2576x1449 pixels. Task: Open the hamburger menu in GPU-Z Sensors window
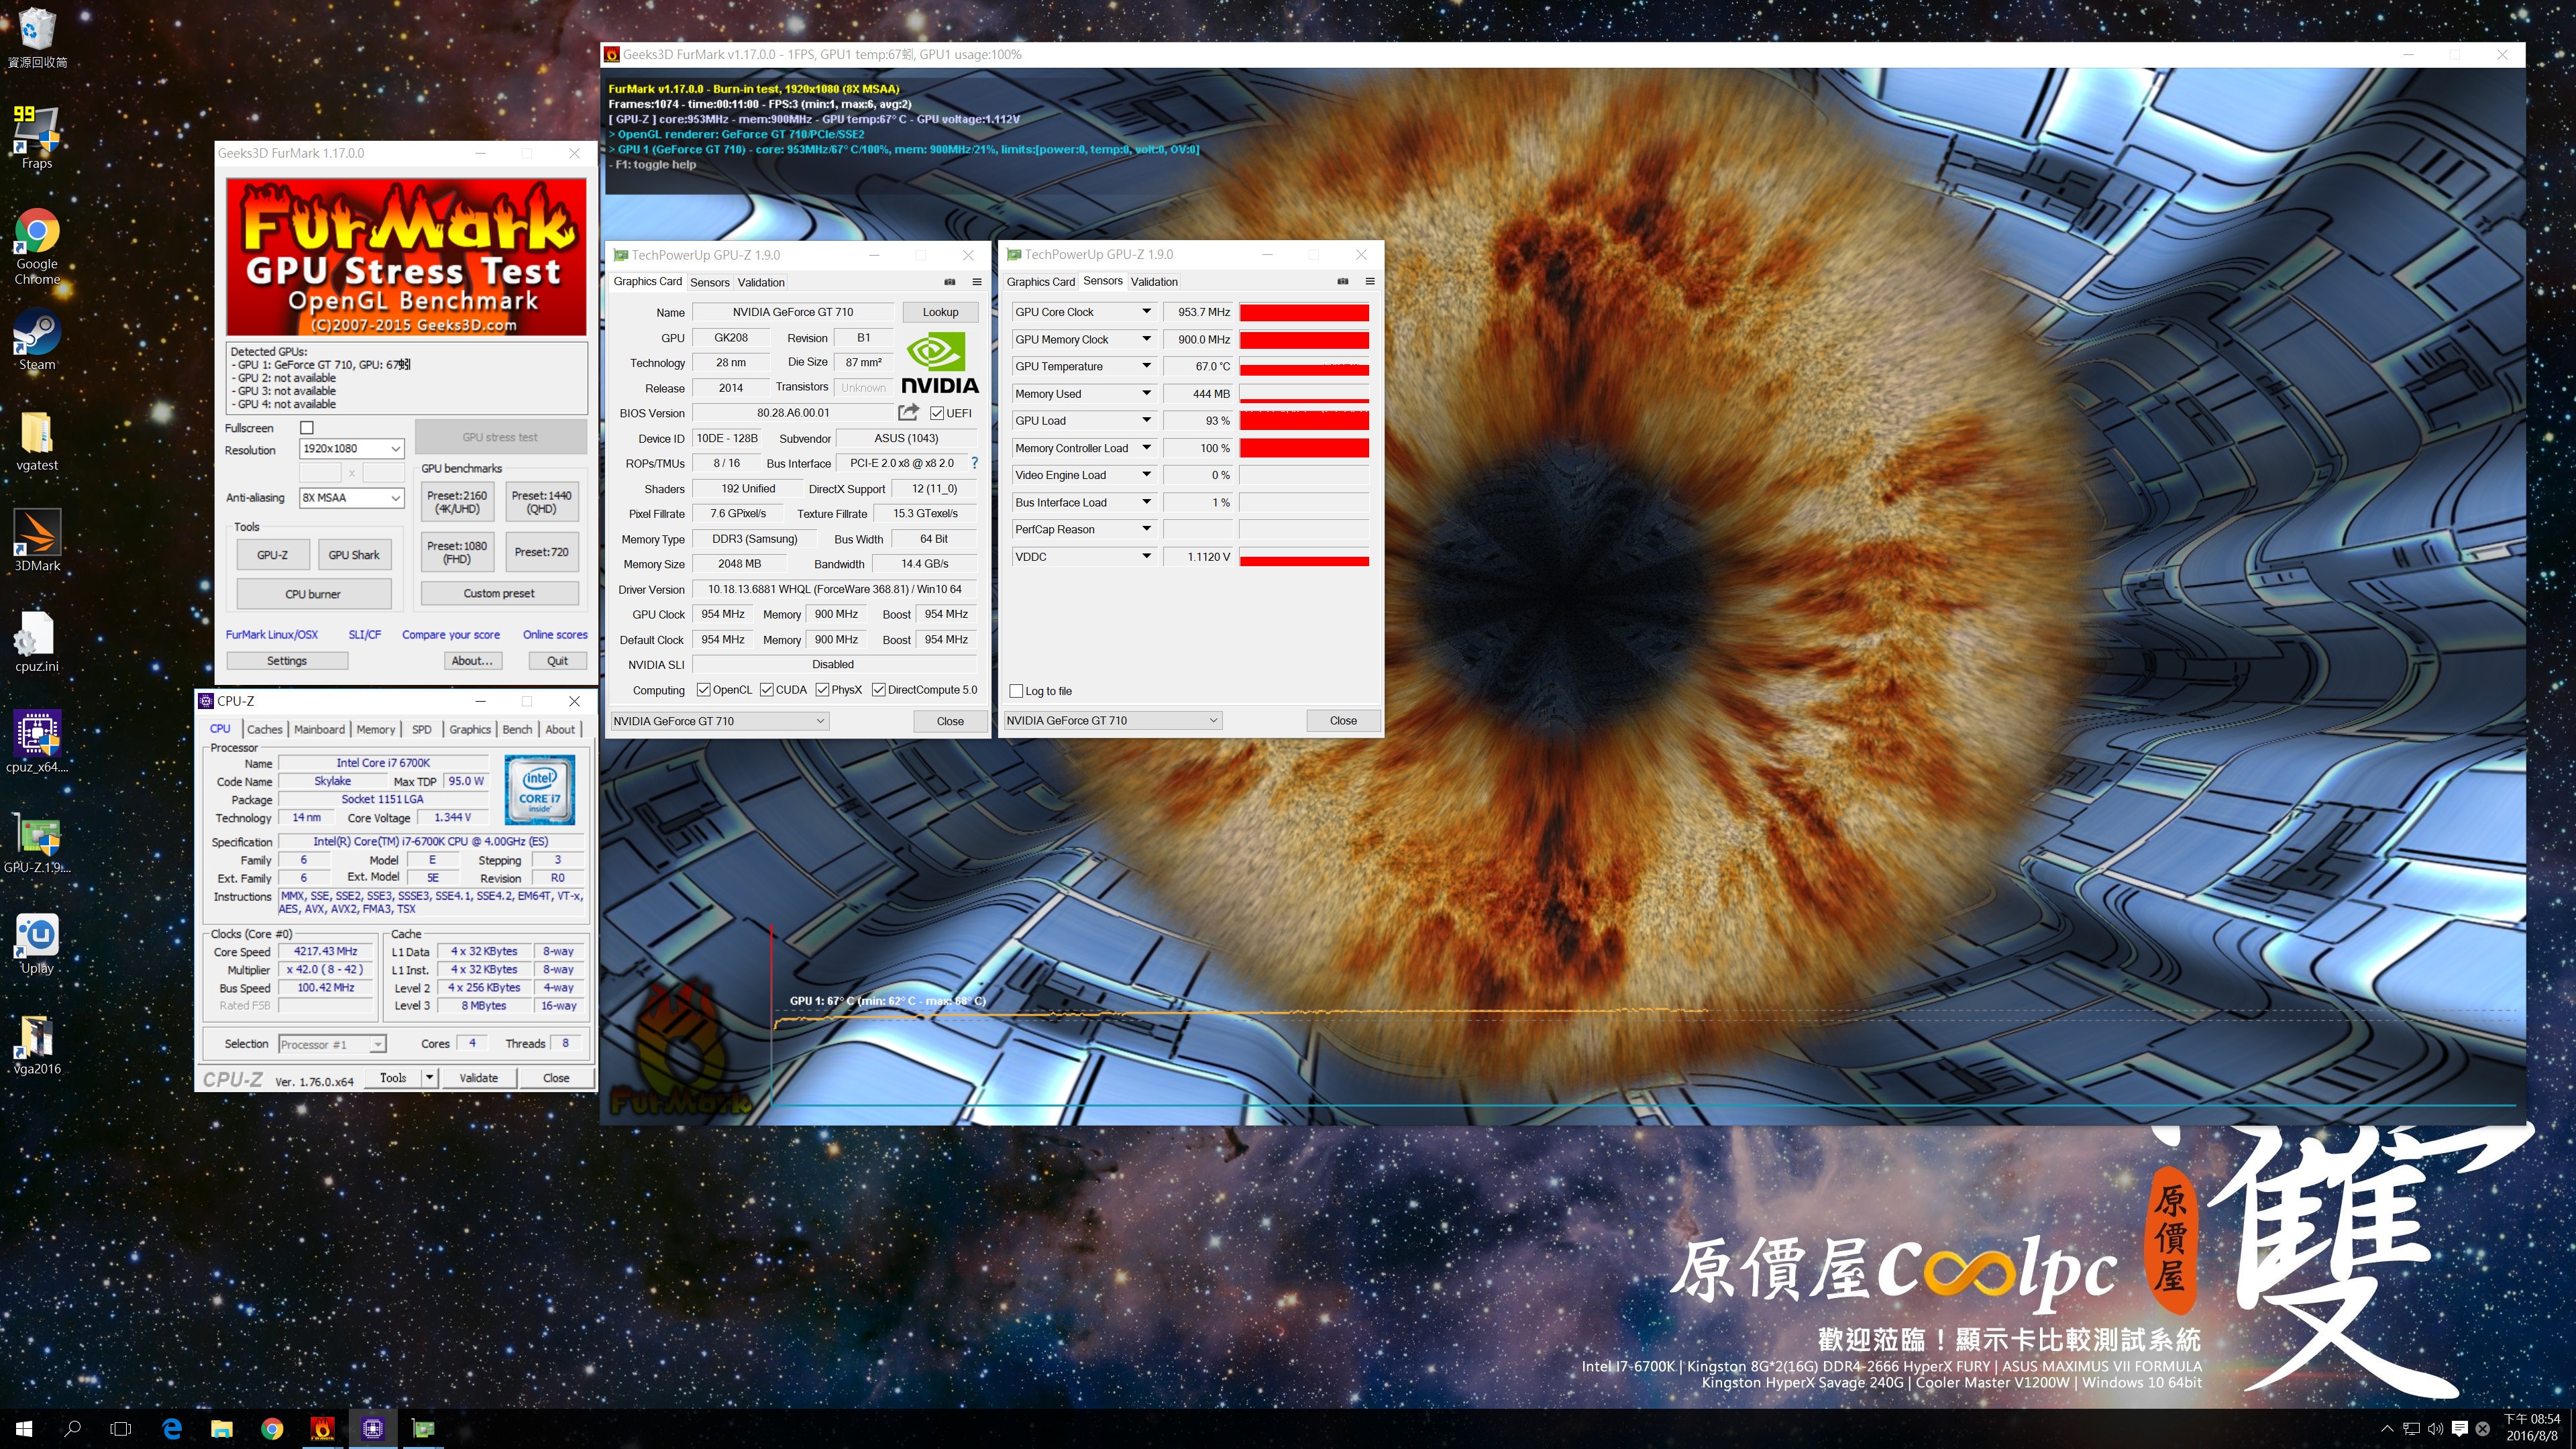click(1370, 281)
